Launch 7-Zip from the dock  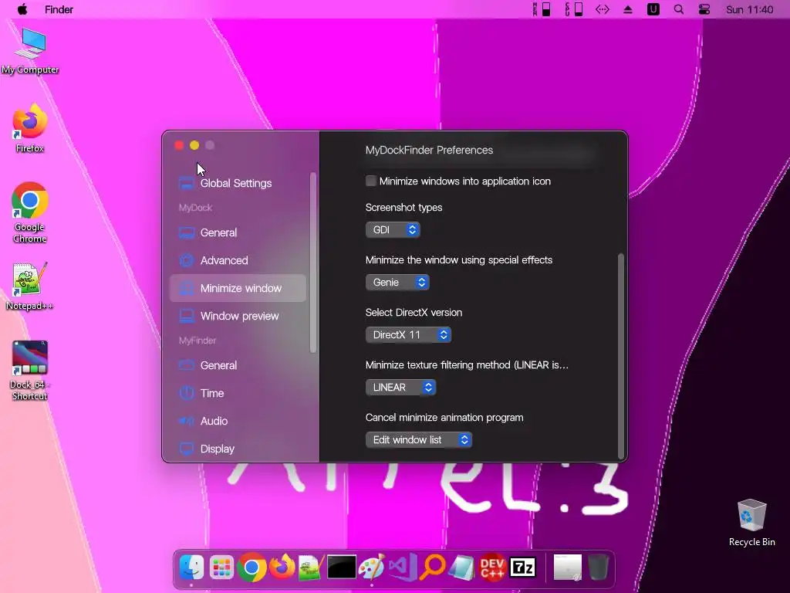point(522,568)
